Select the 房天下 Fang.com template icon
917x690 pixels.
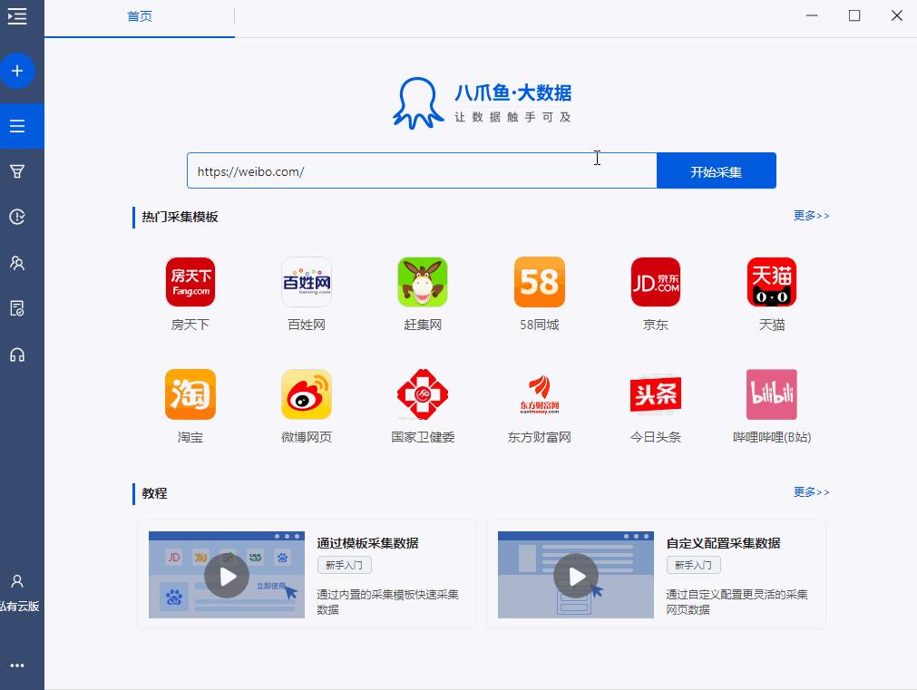[x=190, y=282]
